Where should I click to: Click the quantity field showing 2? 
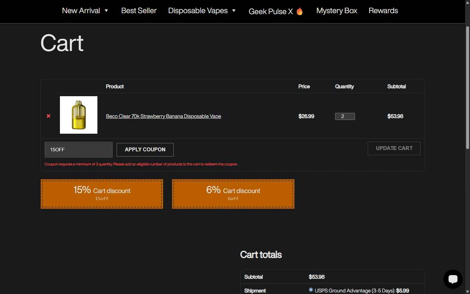pyautogui.click(x=345, y=116)
